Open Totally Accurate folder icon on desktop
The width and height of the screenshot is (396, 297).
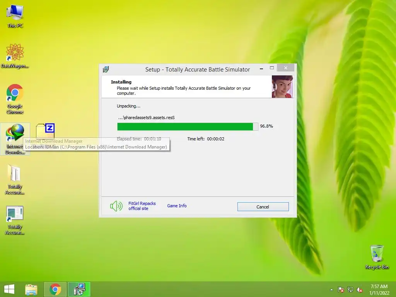[15, 179]
